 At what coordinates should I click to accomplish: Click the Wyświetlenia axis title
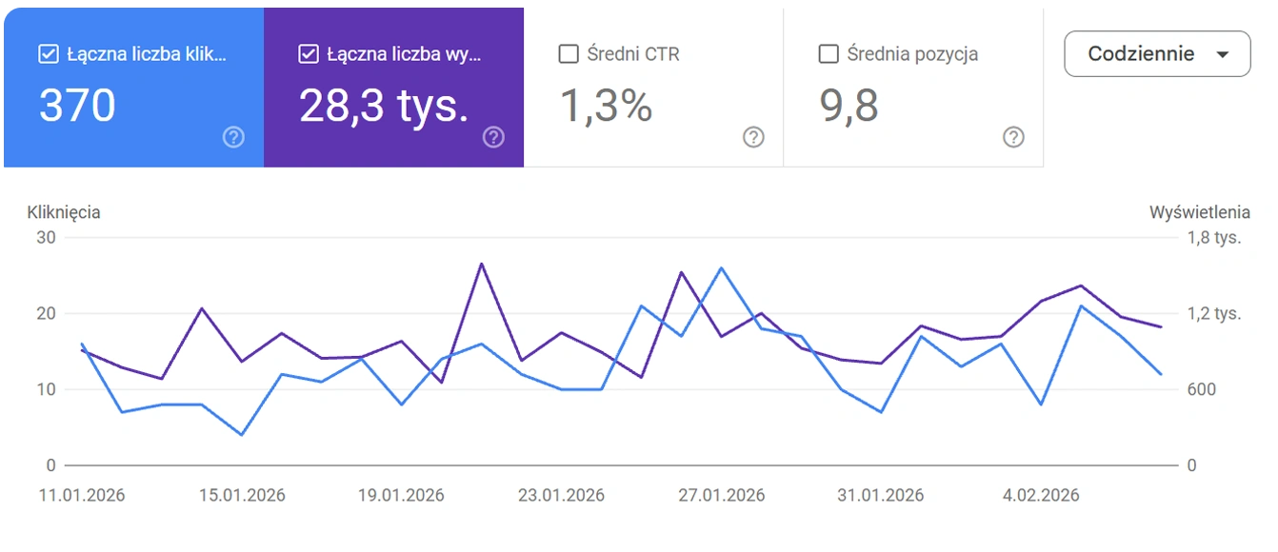tap(1199, 212)
